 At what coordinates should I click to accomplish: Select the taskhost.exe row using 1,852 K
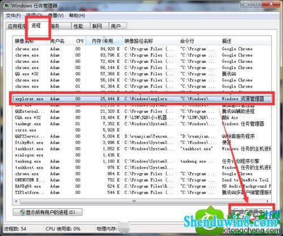click(x=142, y=149)
